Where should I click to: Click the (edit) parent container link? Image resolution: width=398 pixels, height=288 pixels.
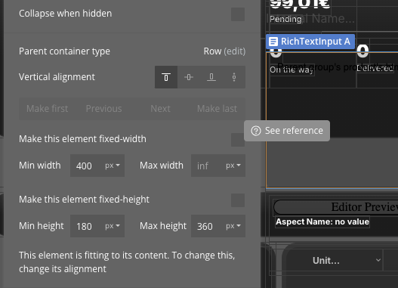coord(235,51)
